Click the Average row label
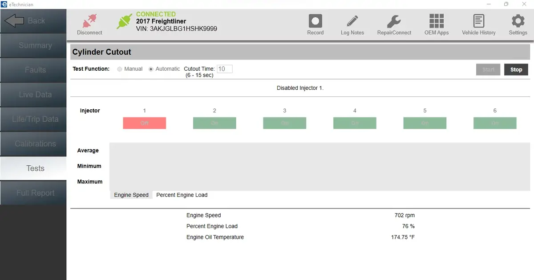 (x=88, y=151)
